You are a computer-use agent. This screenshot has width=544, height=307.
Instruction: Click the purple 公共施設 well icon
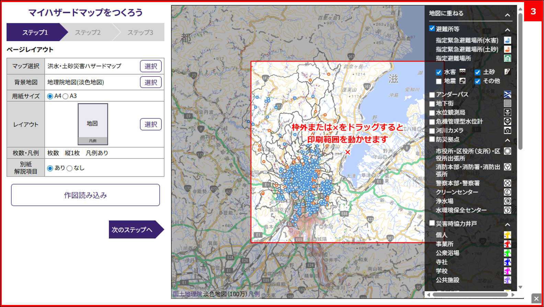507,280
